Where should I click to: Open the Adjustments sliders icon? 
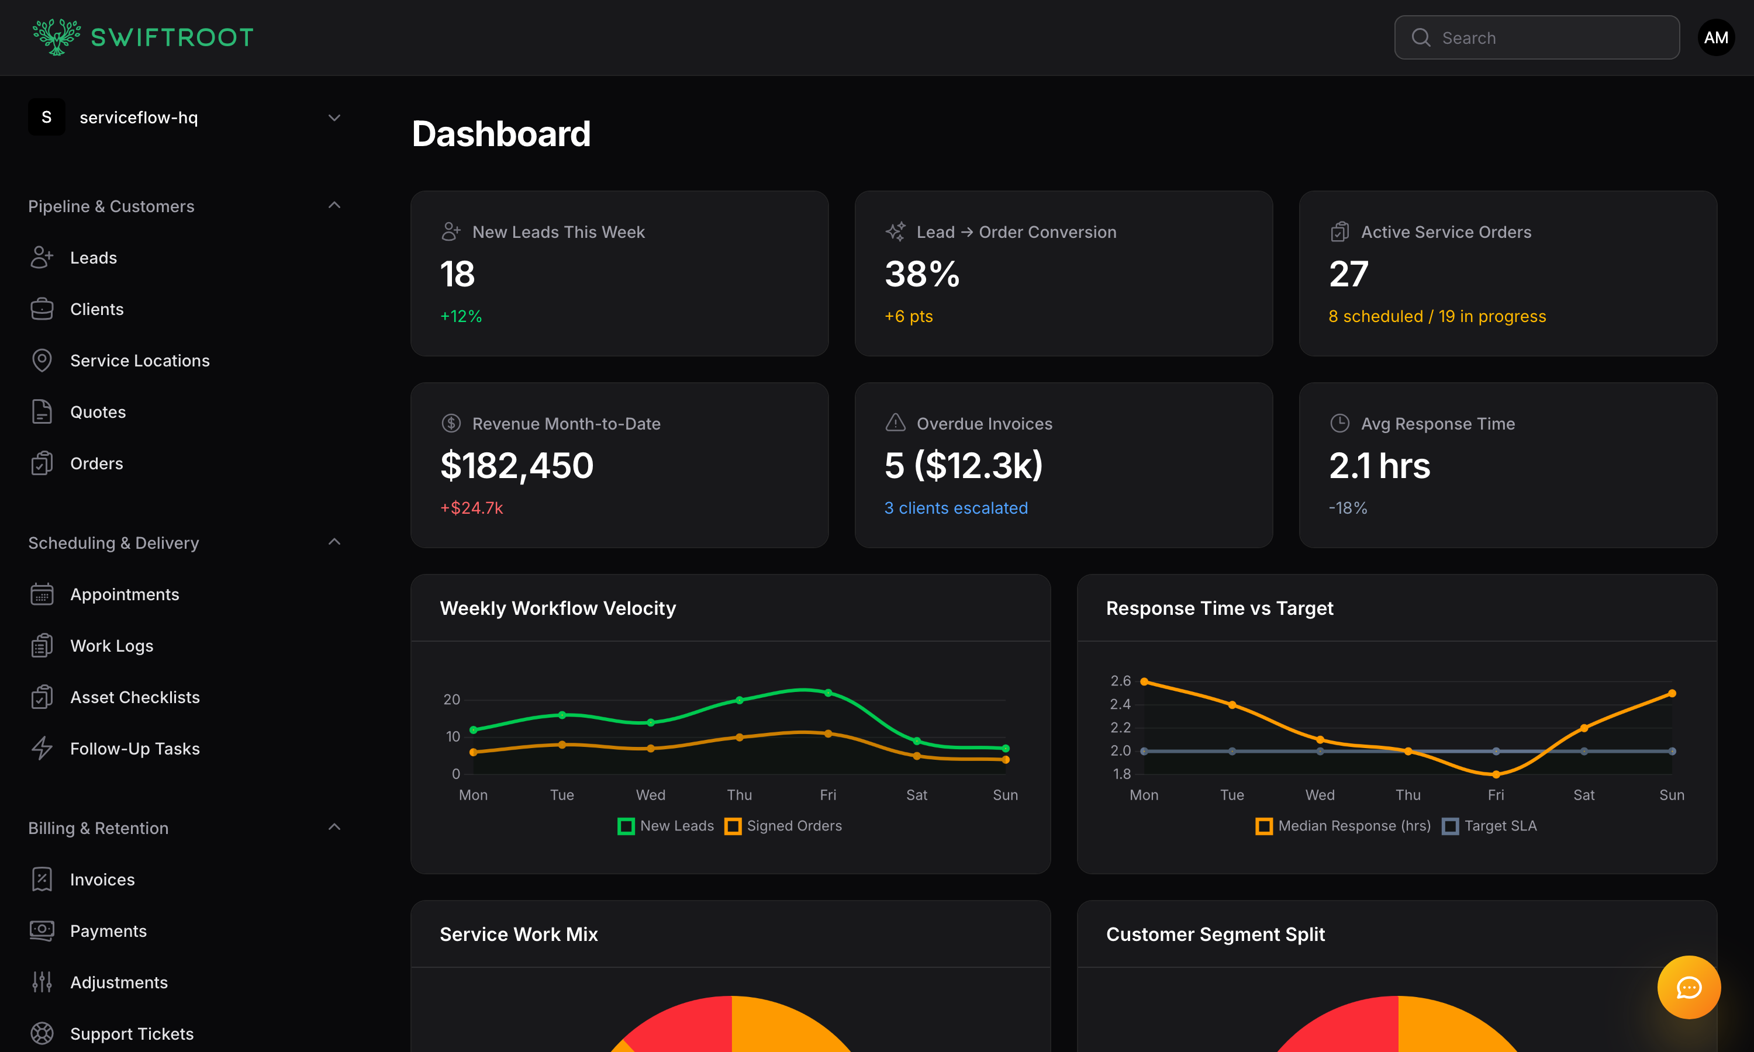42,982
